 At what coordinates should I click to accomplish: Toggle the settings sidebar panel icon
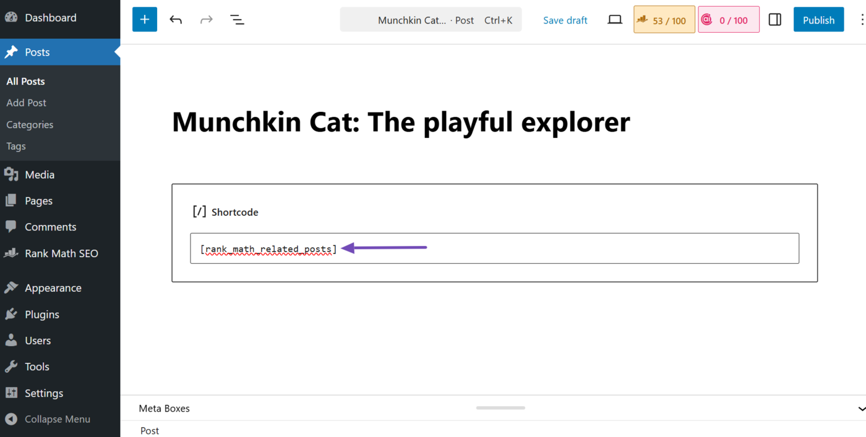coord(775,19)
